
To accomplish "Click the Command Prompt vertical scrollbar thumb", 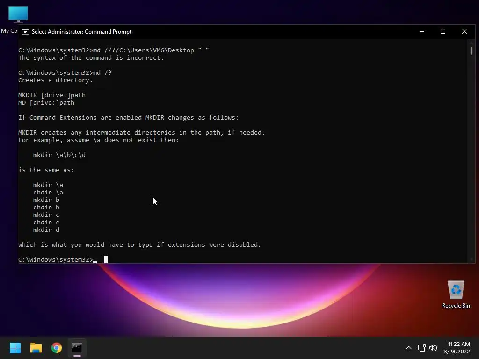I will (x=472, y=50).
